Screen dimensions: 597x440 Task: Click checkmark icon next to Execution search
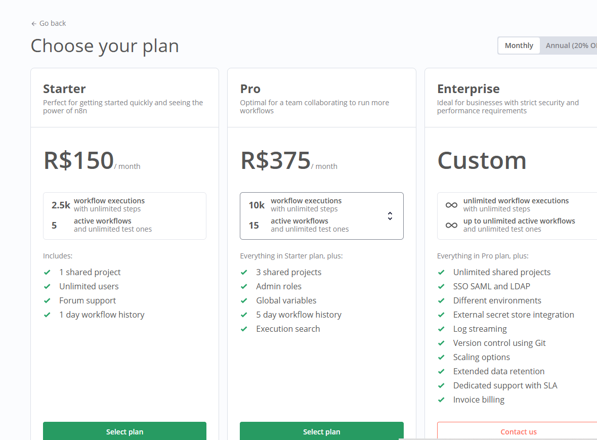[244, 329]
